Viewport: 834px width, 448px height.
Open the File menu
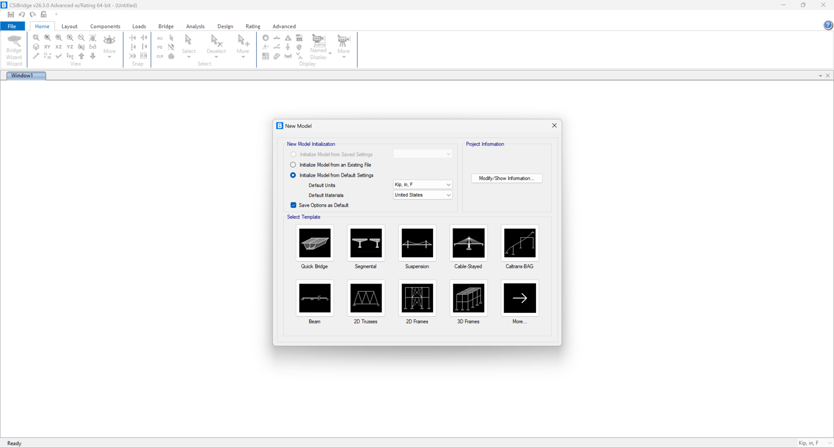coord(12,26)
